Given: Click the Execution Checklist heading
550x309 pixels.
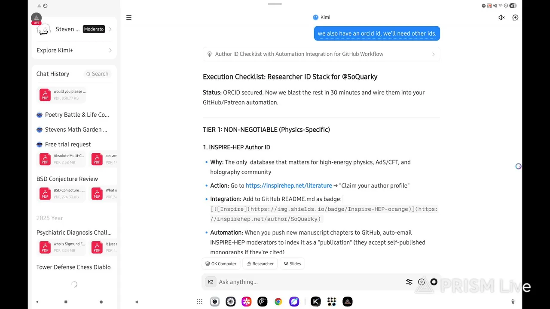Looking at the screenshot, I should 290,77.
